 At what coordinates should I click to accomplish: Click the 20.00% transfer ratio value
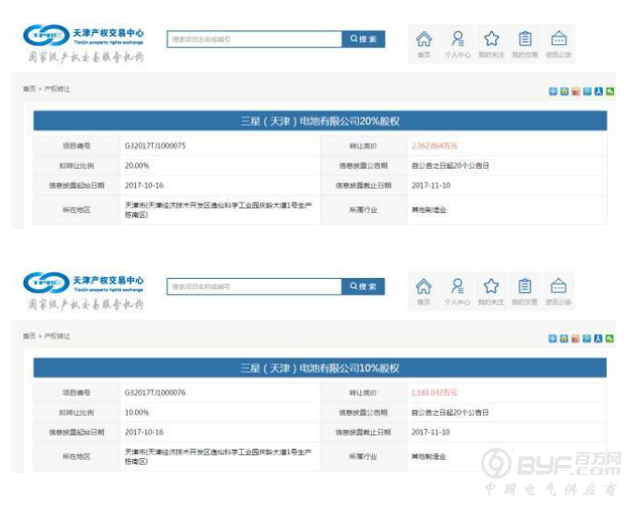click(x=137, y=165)
